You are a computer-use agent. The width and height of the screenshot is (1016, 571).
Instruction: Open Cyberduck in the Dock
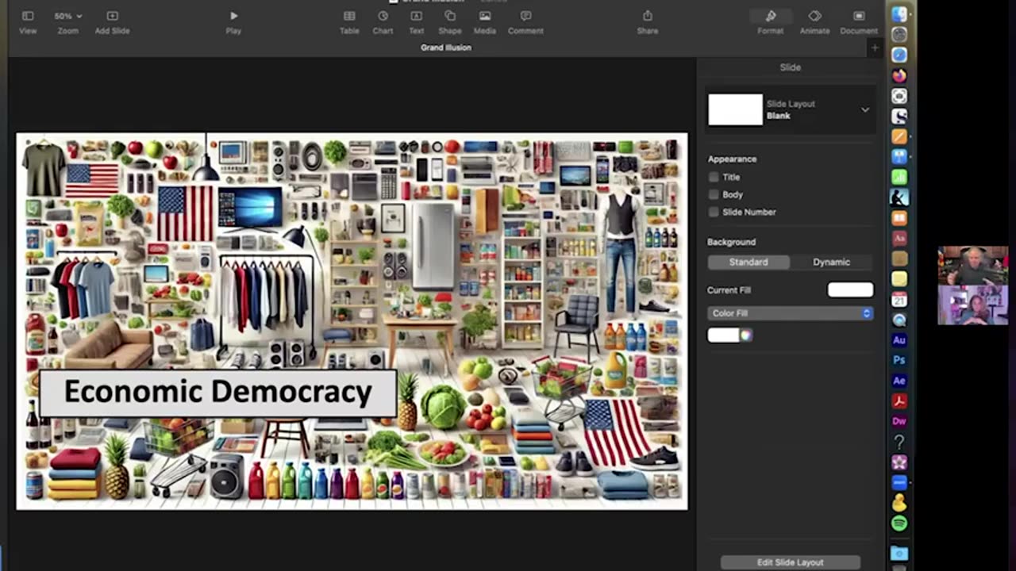click(x=899, y=503)
